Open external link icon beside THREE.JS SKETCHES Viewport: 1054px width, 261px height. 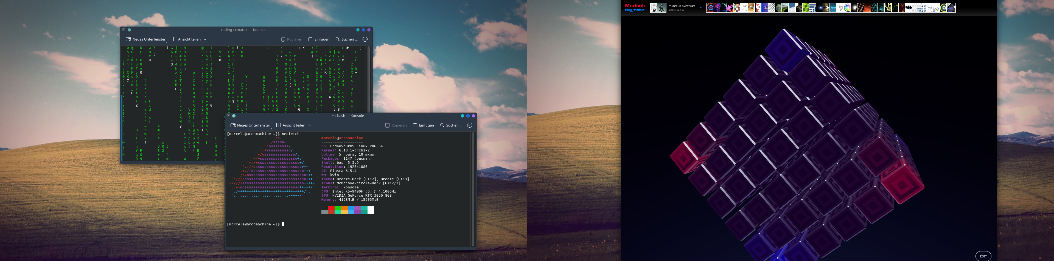click(701, 8)
